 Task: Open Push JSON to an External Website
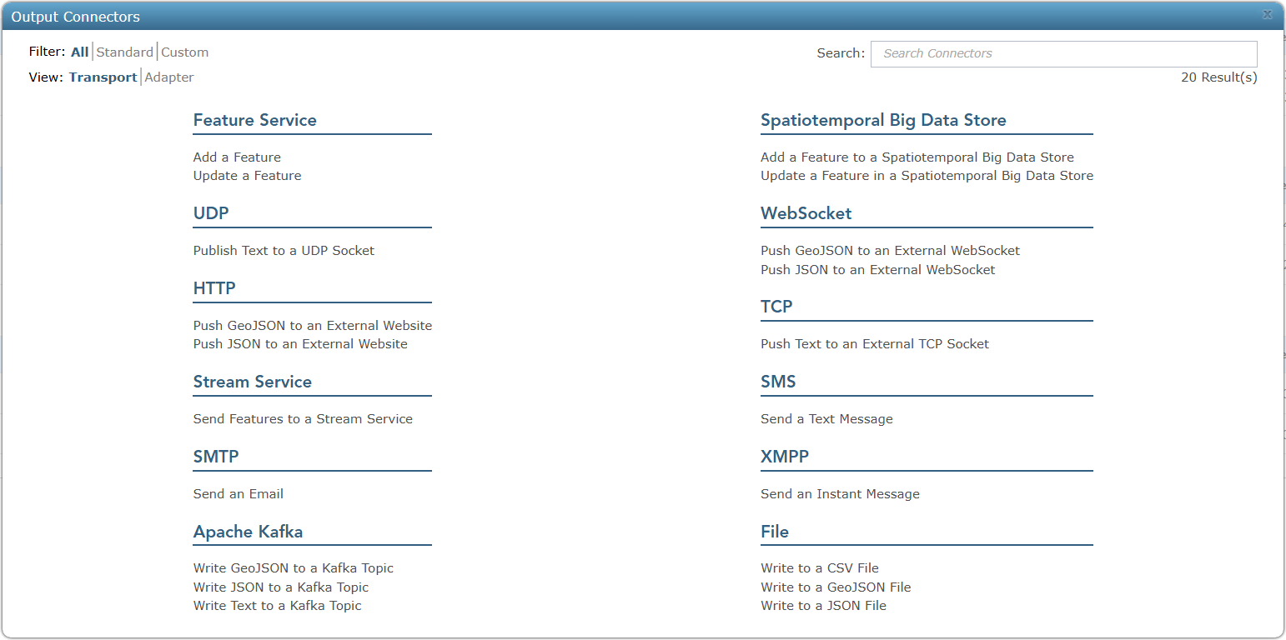[x=300, y=343]
